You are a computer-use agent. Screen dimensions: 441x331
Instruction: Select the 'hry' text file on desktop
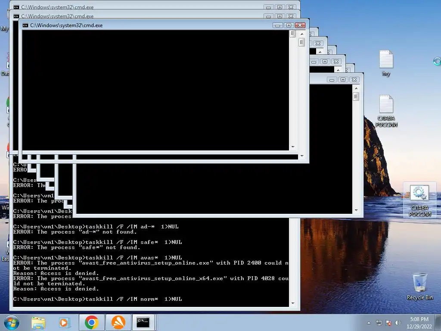(386, 63)
